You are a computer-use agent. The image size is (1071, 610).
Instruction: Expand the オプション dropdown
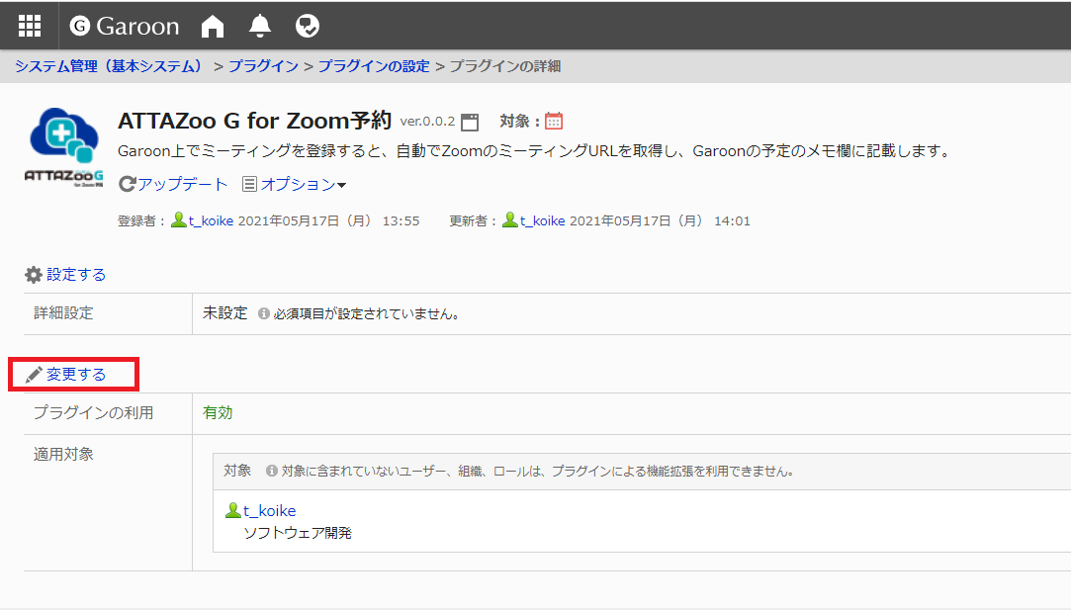click(x=295, y=184)
